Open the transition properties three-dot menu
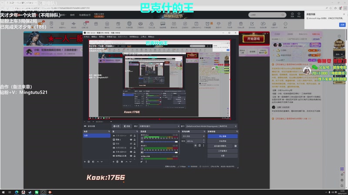The height and width of the screenshot is (195, 348). 204,146
